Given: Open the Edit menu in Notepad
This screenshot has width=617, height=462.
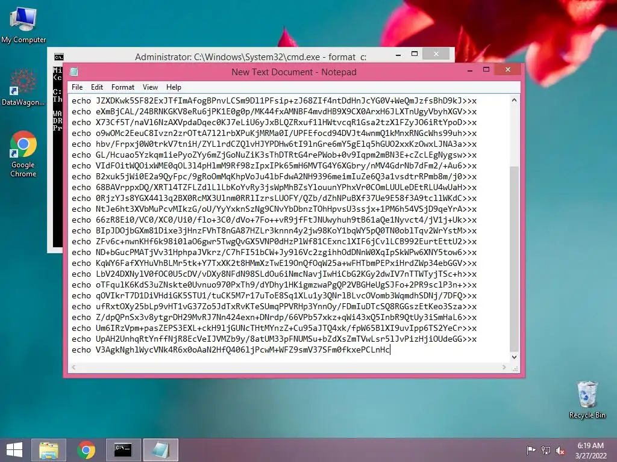Looking at the screenshot, I should coord(97,87).
